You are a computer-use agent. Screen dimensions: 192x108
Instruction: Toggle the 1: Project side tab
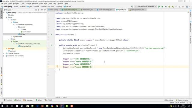coord(1,14)
